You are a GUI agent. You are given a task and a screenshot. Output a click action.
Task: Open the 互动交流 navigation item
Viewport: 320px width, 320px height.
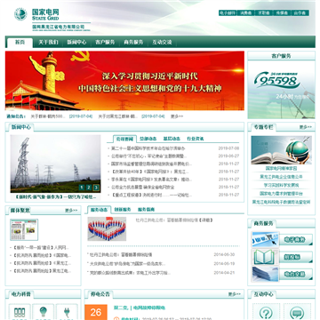pyautogui.click(x=162, y=42)
